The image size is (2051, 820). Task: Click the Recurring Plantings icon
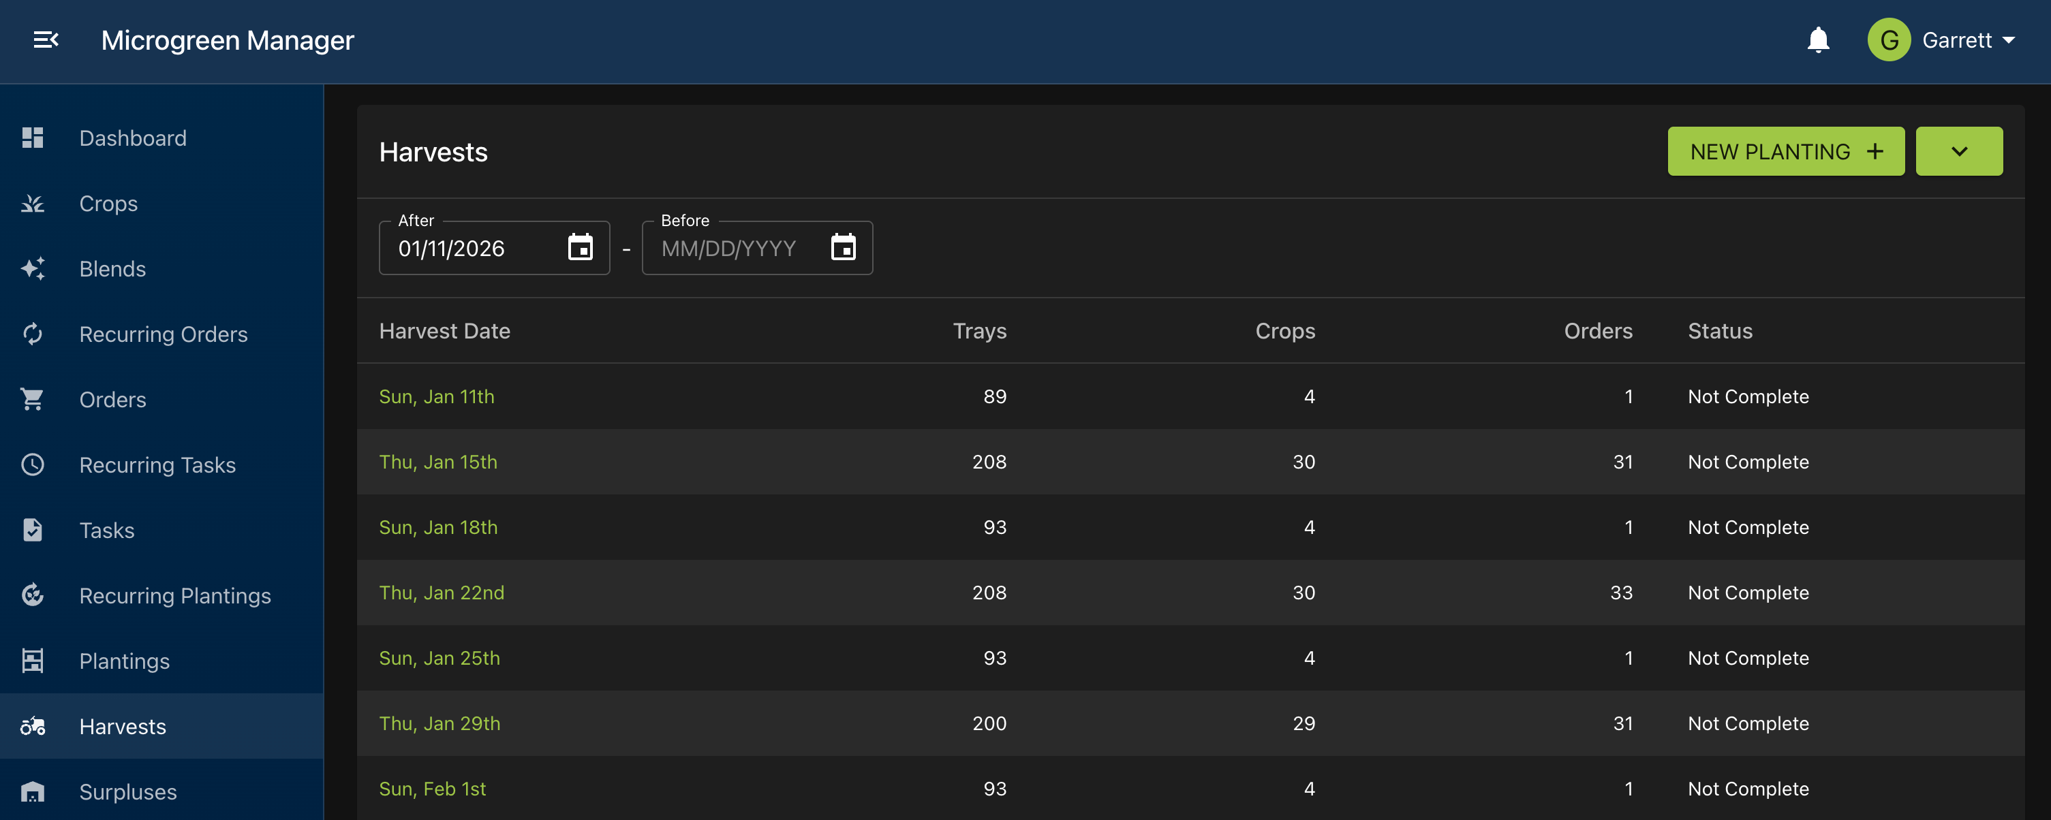pyautogui.click(x=33, y=595)
